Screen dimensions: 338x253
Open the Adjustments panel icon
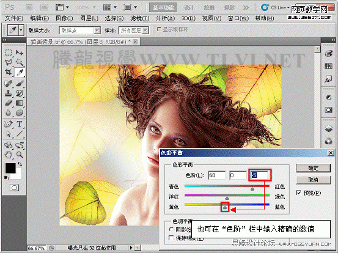328,97
